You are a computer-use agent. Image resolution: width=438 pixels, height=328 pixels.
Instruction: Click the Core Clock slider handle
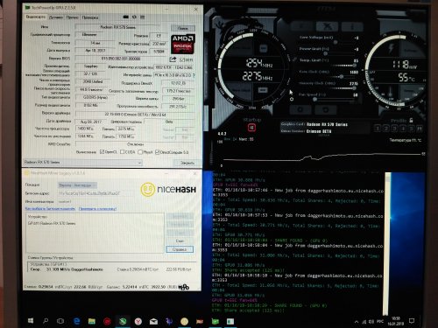coord(341,77)
